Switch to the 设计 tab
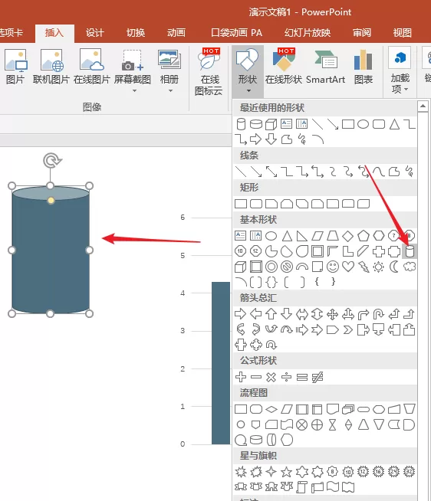This screenshot has width=431, height=501. click(x=94, y=33)
